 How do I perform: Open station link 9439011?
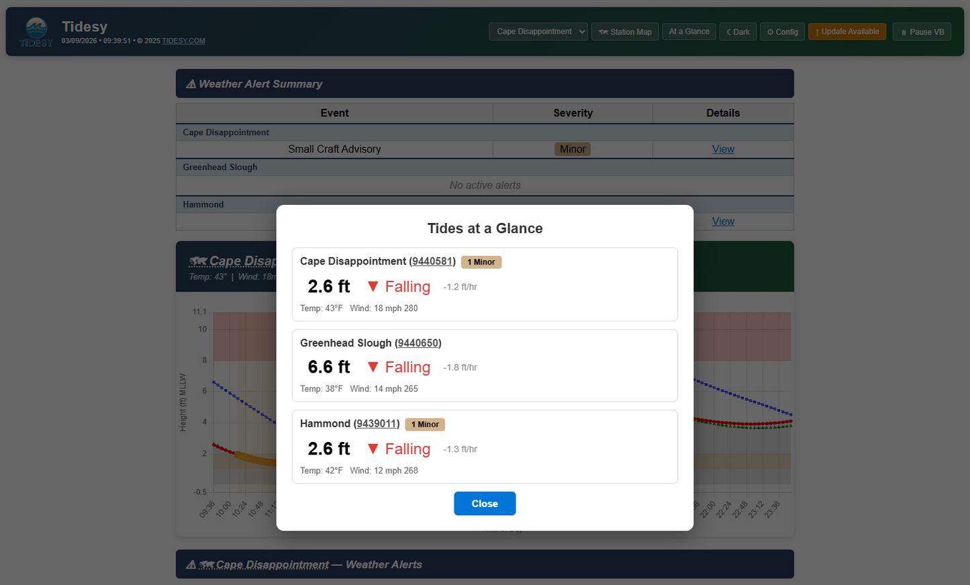(377, 424)
